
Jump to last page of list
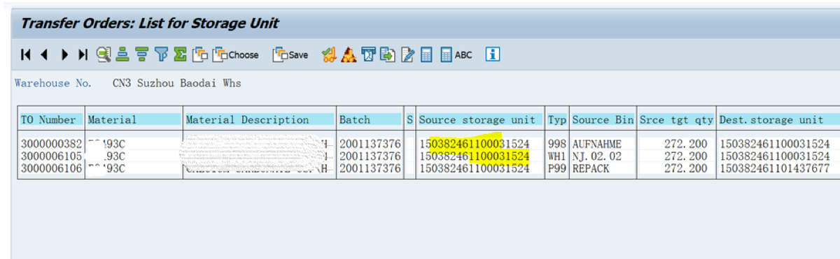click(x=83, y=54)
